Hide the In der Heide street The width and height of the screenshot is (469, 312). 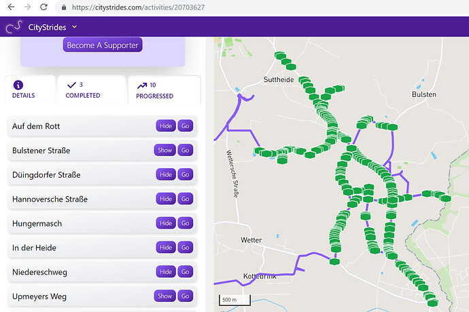pyautogui.click(x=166, y=248)
